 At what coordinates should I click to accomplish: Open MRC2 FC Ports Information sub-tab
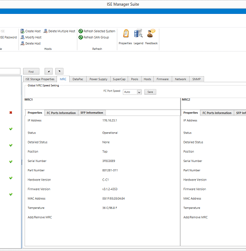point(217,113)
